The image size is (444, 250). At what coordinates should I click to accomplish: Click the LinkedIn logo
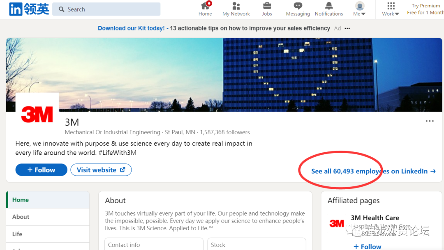click(x=29, y=9)
